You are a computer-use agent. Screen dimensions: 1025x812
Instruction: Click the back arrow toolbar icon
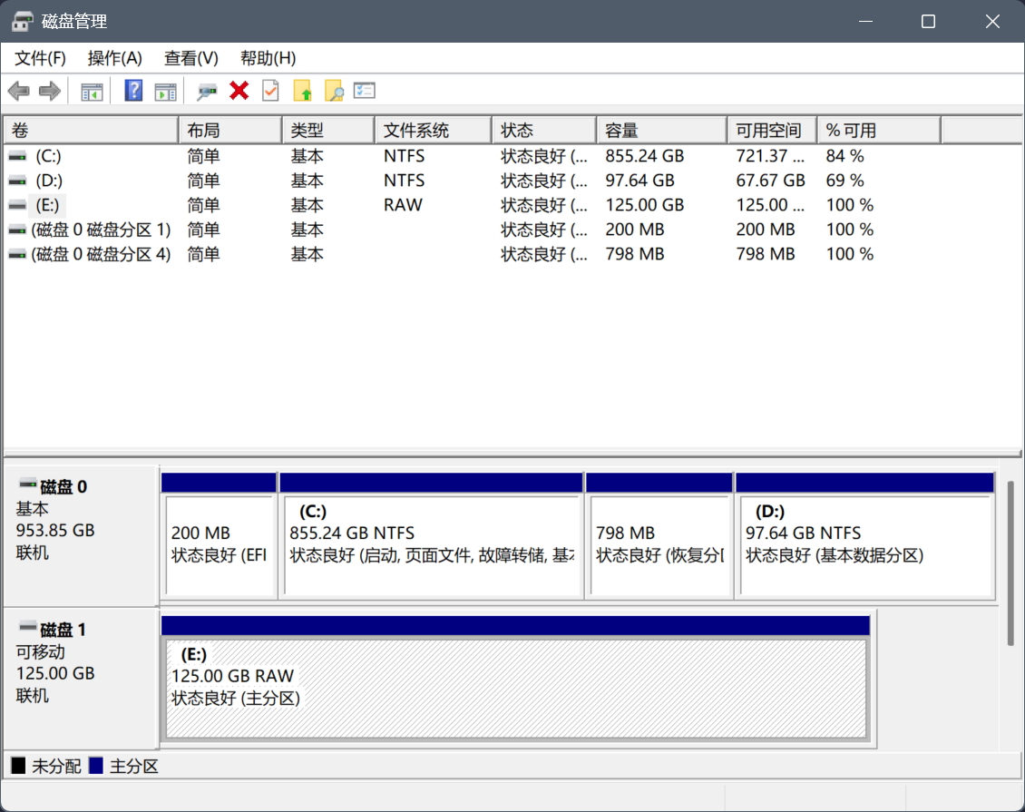[x=19, y=91]
